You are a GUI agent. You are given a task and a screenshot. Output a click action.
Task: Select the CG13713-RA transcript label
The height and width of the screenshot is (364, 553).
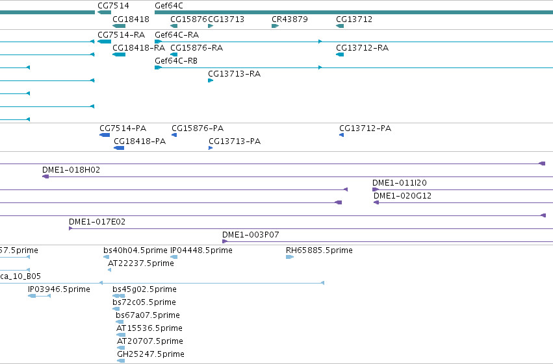pos(234,74)
